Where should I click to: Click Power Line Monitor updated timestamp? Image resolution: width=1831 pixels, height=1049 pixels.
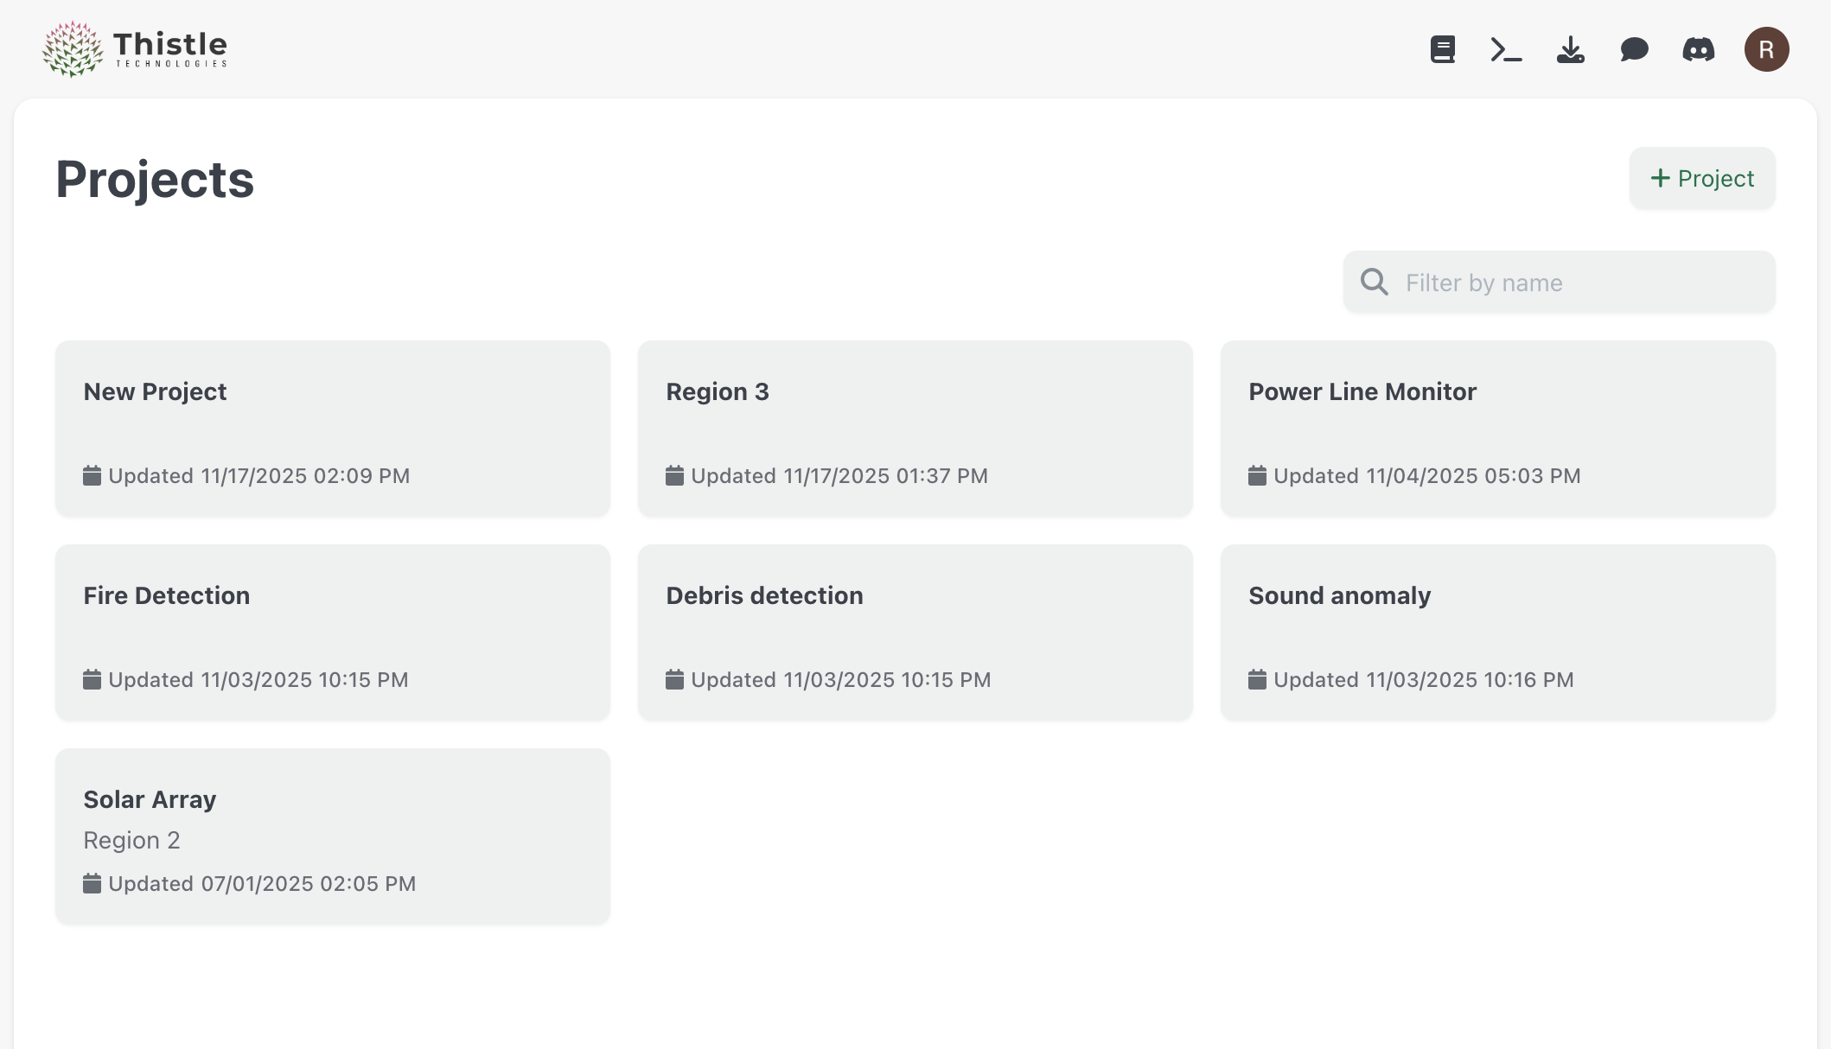(x=1426, y=476)
